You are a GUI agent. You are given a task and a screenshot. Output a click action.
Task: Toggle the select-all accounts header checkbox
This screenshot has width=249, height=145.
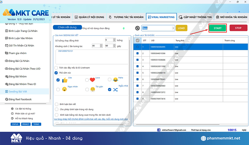click(138, 41)
